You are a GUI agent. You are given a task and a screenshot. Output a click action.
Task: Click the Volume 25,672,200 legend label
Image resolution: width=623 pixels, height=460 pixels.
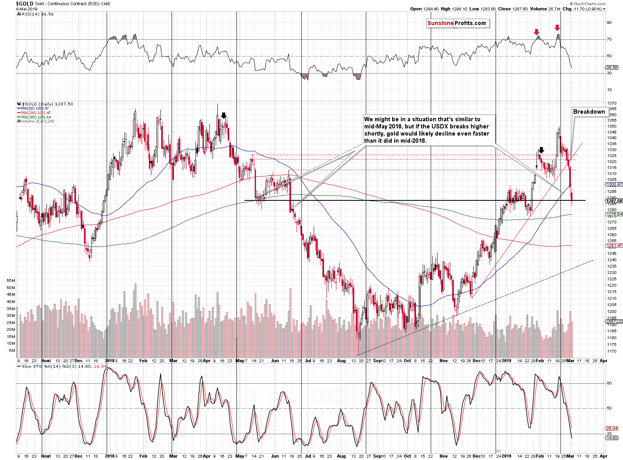click(x=37, y=121)
